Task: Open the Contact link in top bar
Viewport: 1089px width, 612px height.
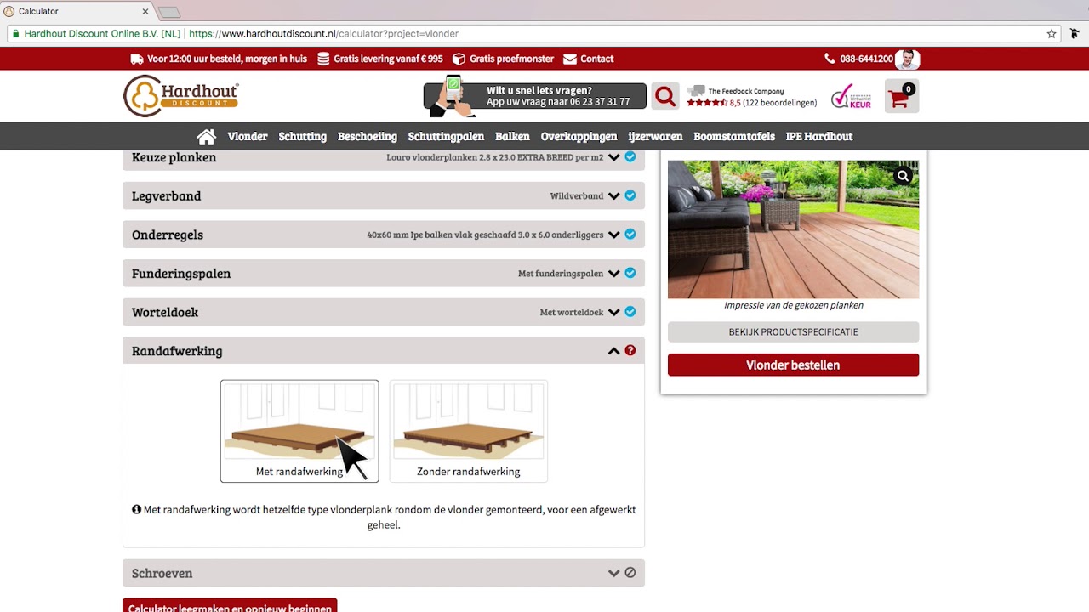Action: [x=596, y=59]
